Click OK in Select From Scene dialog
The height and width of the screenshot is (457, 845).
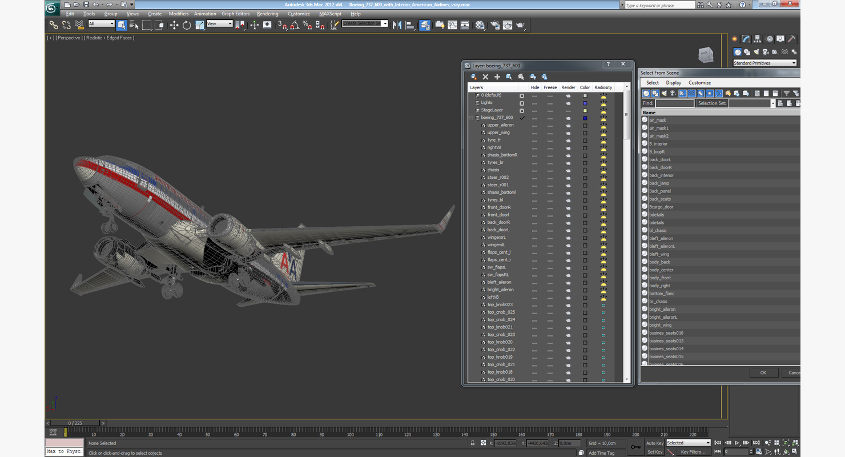(763, 372)
